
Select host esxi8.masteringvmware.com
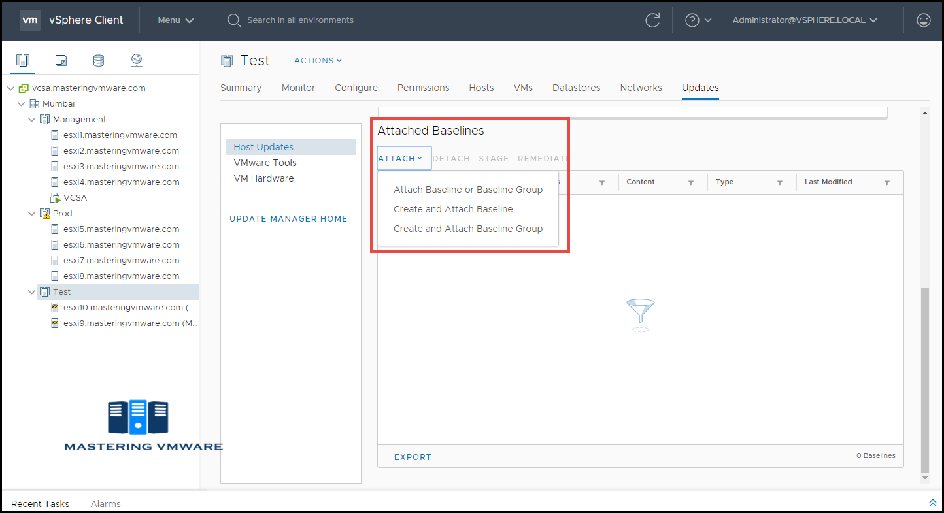click(121, 276)
